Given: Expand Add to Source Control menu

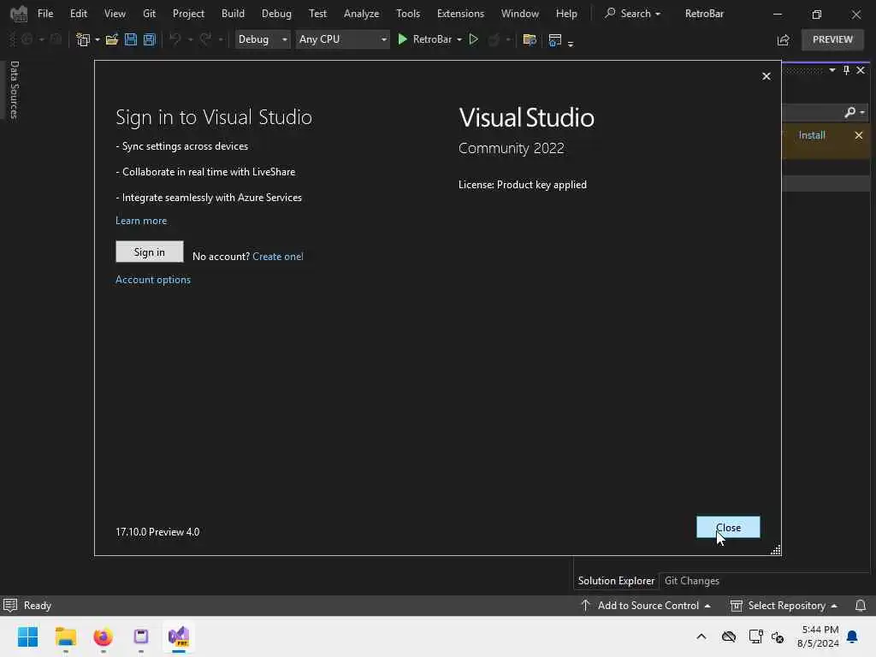Looking at the screenshot, I should [x=646, y=606].
